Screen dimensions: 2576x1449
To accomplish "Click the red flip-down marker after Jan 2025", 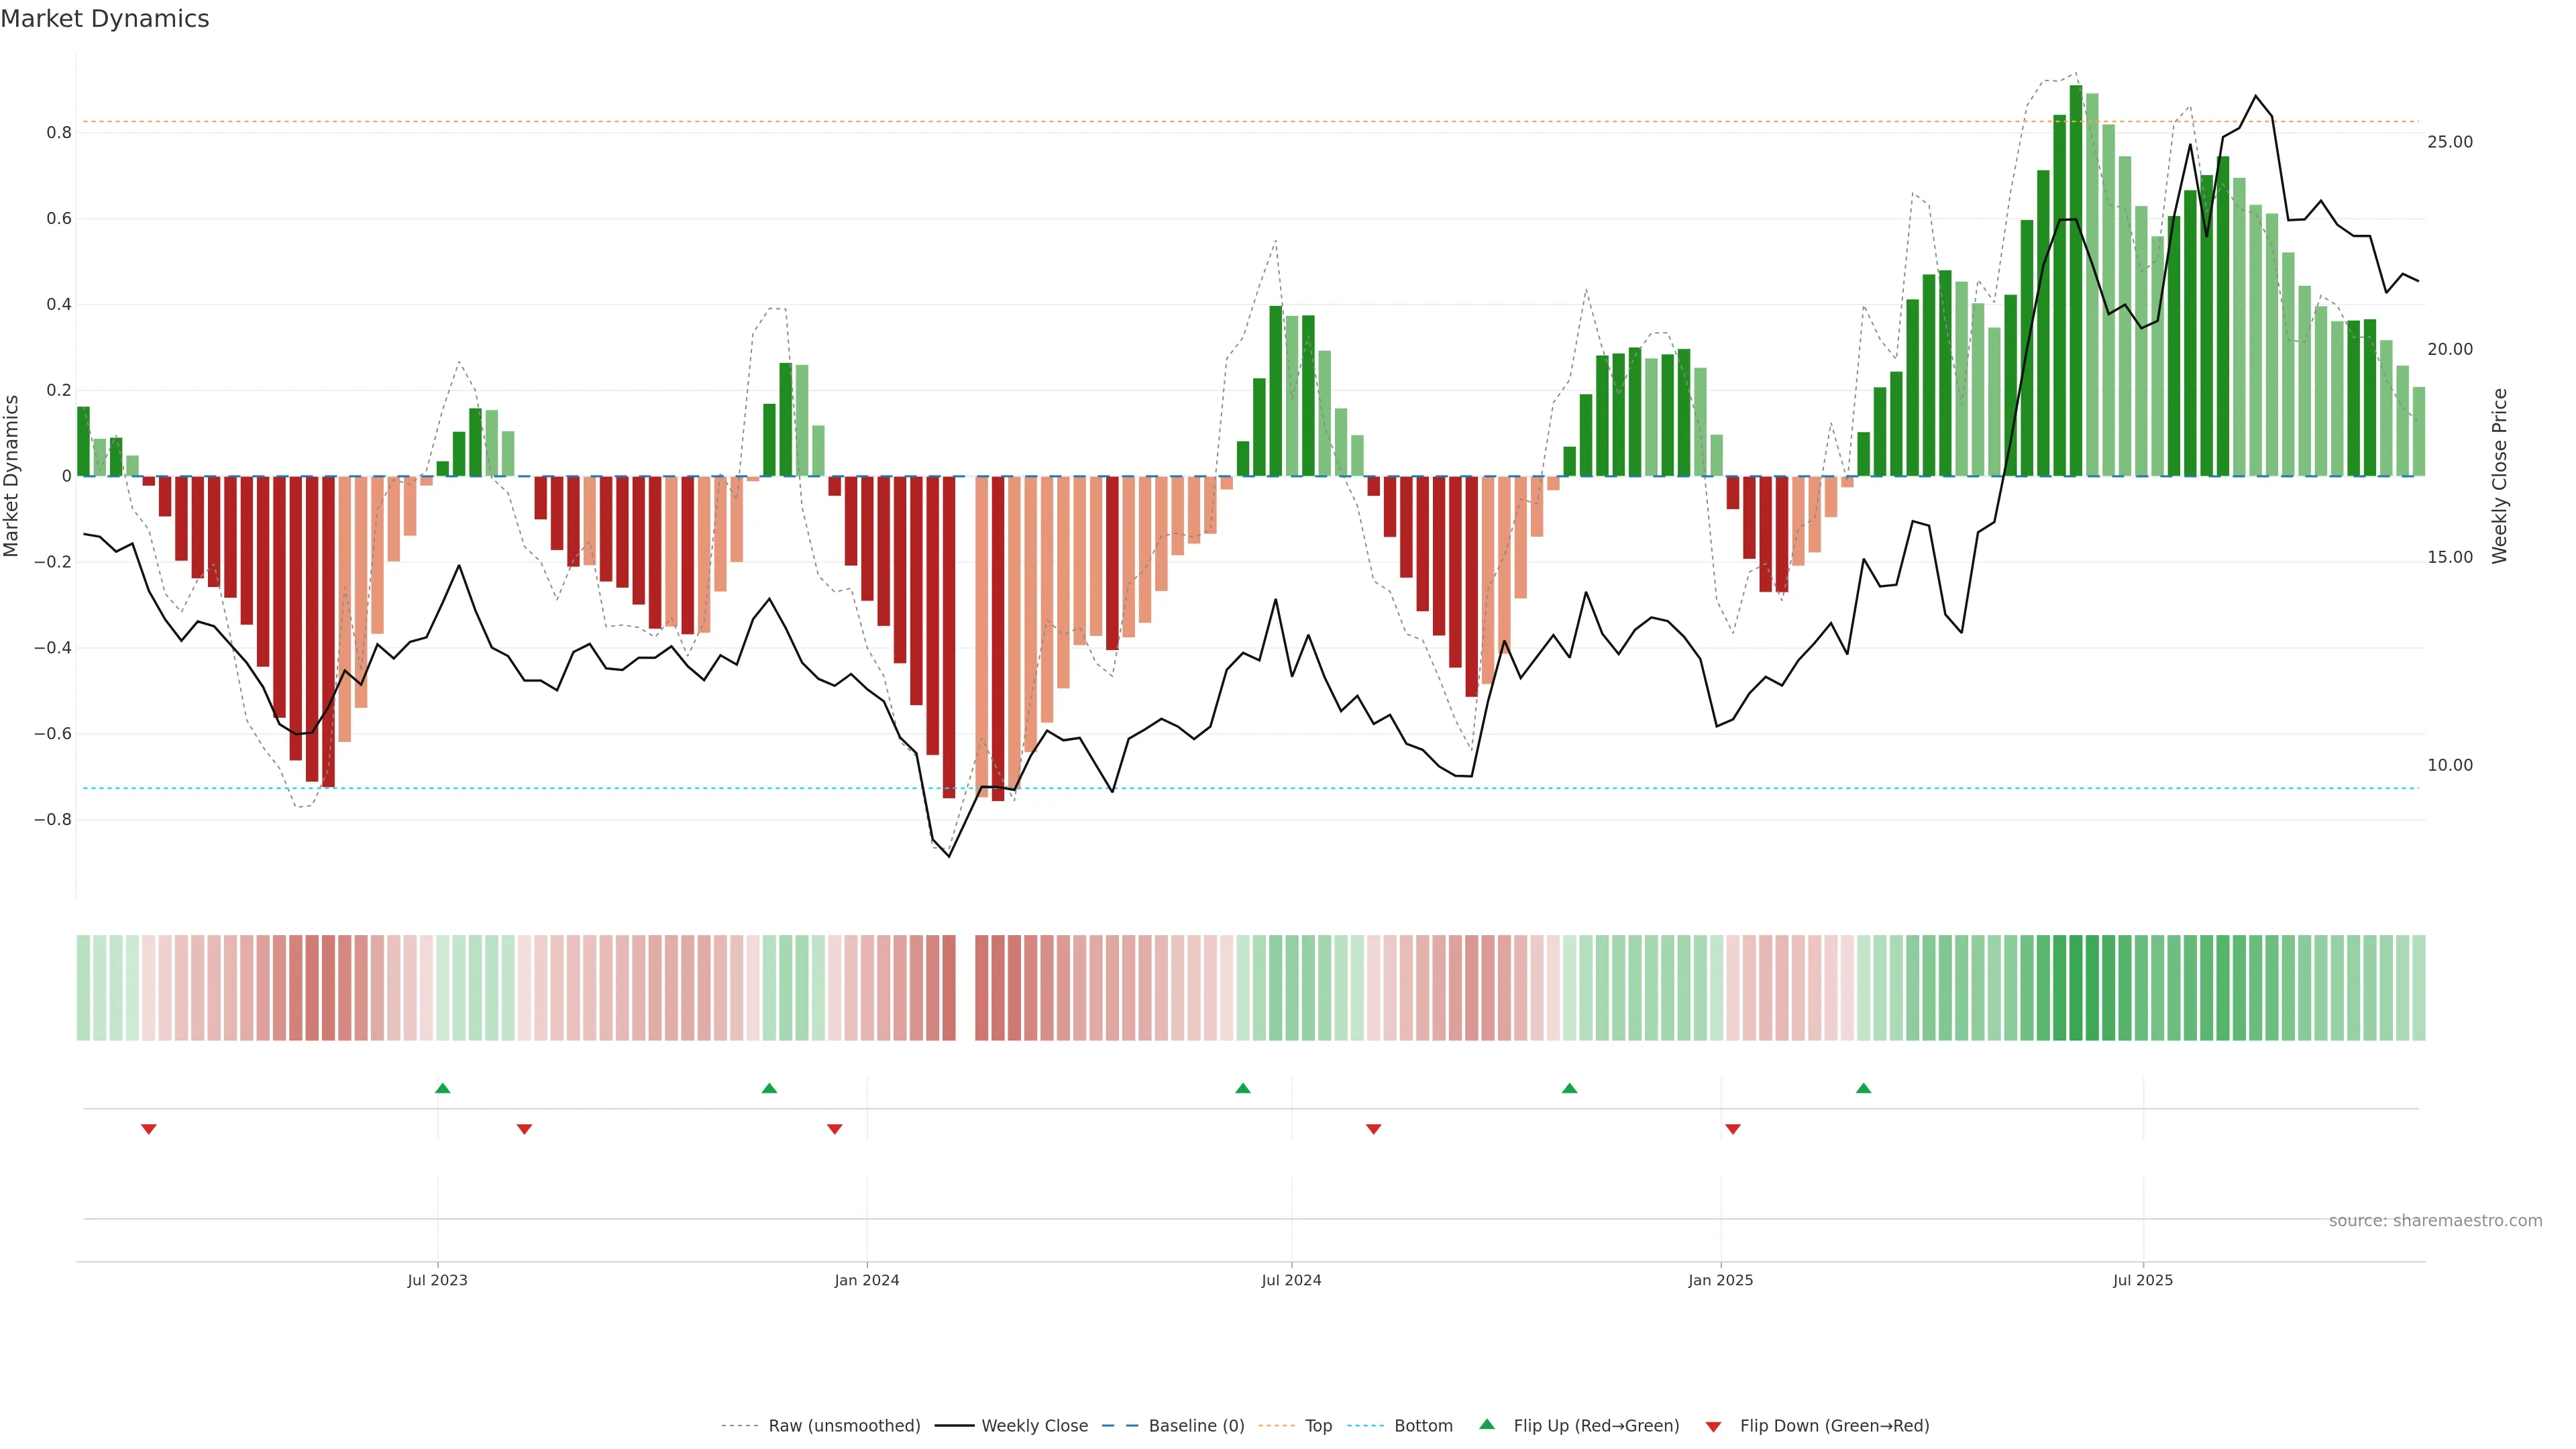I will pyautogui.click(x=1733, y=1129).
